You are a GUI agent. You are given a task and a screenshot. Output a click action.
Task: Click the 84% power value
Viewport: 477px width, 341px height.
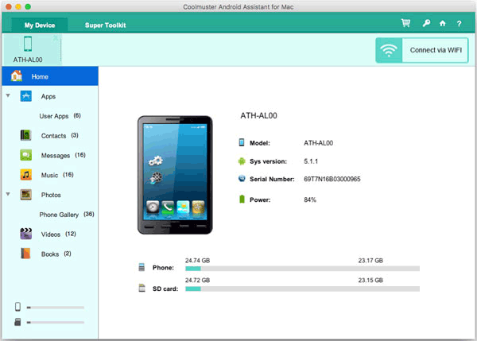pos(310,200)
